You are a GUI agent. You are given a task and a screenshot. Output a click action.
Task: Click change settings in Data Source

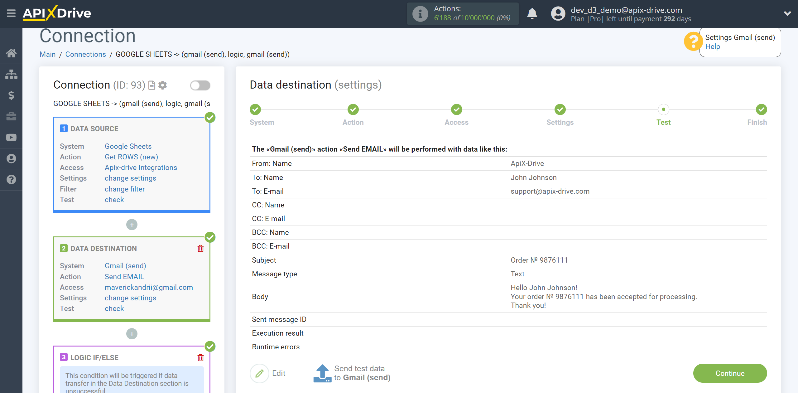pyautogui.click(x=130, y=178)
